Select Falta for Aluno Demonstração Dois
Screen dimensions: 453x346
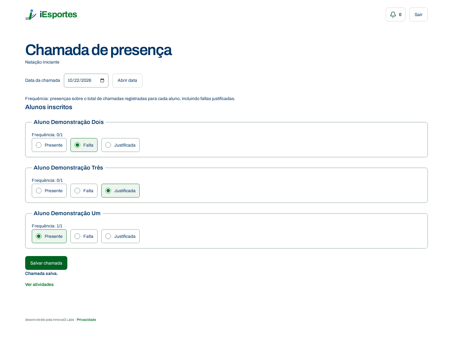(x=84, y=145)
